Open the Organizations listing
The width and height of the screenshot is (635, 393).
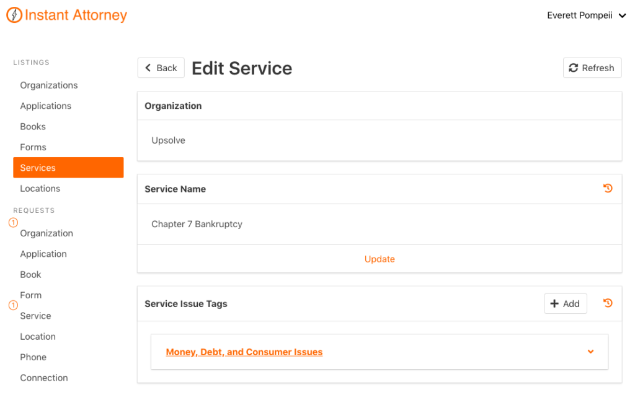pyautogui.click(x=49, y=85)
